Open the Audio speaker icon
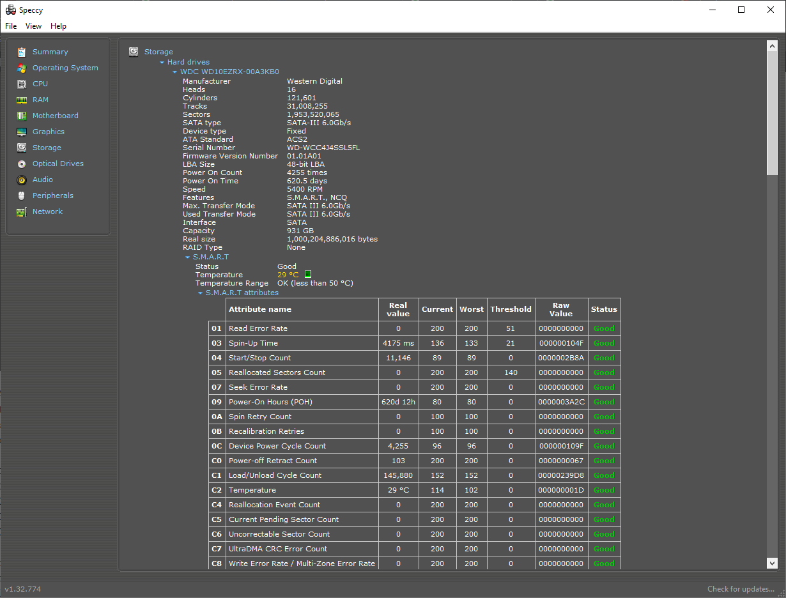 click(22, 180)
